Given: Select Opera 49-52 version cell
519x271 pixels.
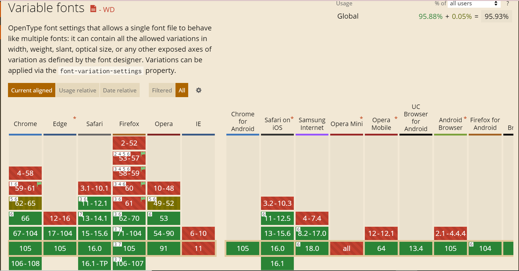Looking at the screenshot, I should click(164, 203).
